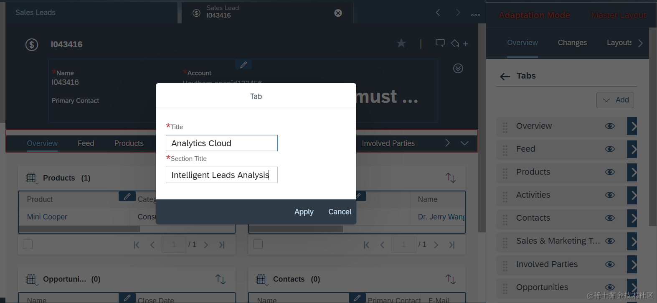Open the tab bar overflow dropdown chevron
This screenshot has width=657, height=303.
464,143
